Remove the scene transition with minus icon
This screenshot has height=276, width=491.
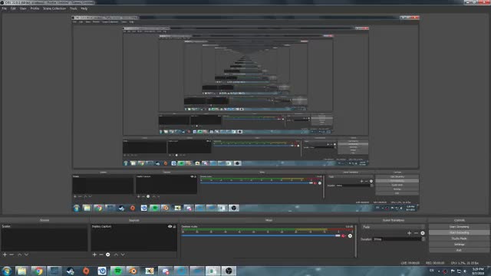[416, 233]
